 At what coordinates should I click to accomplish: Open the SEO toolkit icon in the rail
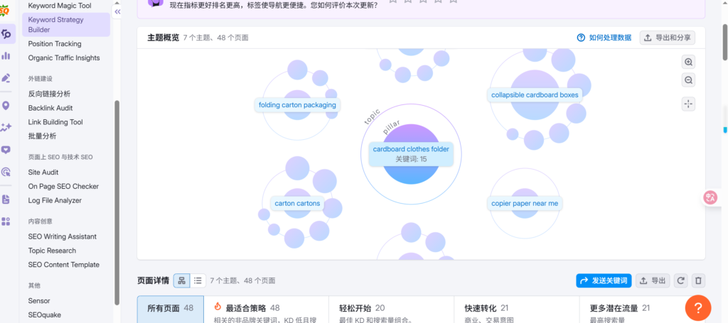click(6, 34)
